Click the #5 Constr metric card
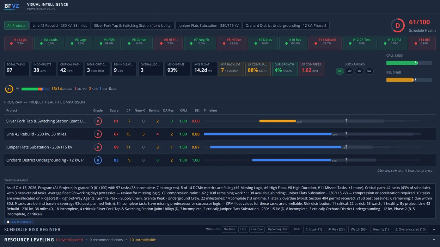The width and height of the screenshot is (440, 247). click(x=137, y=43)
